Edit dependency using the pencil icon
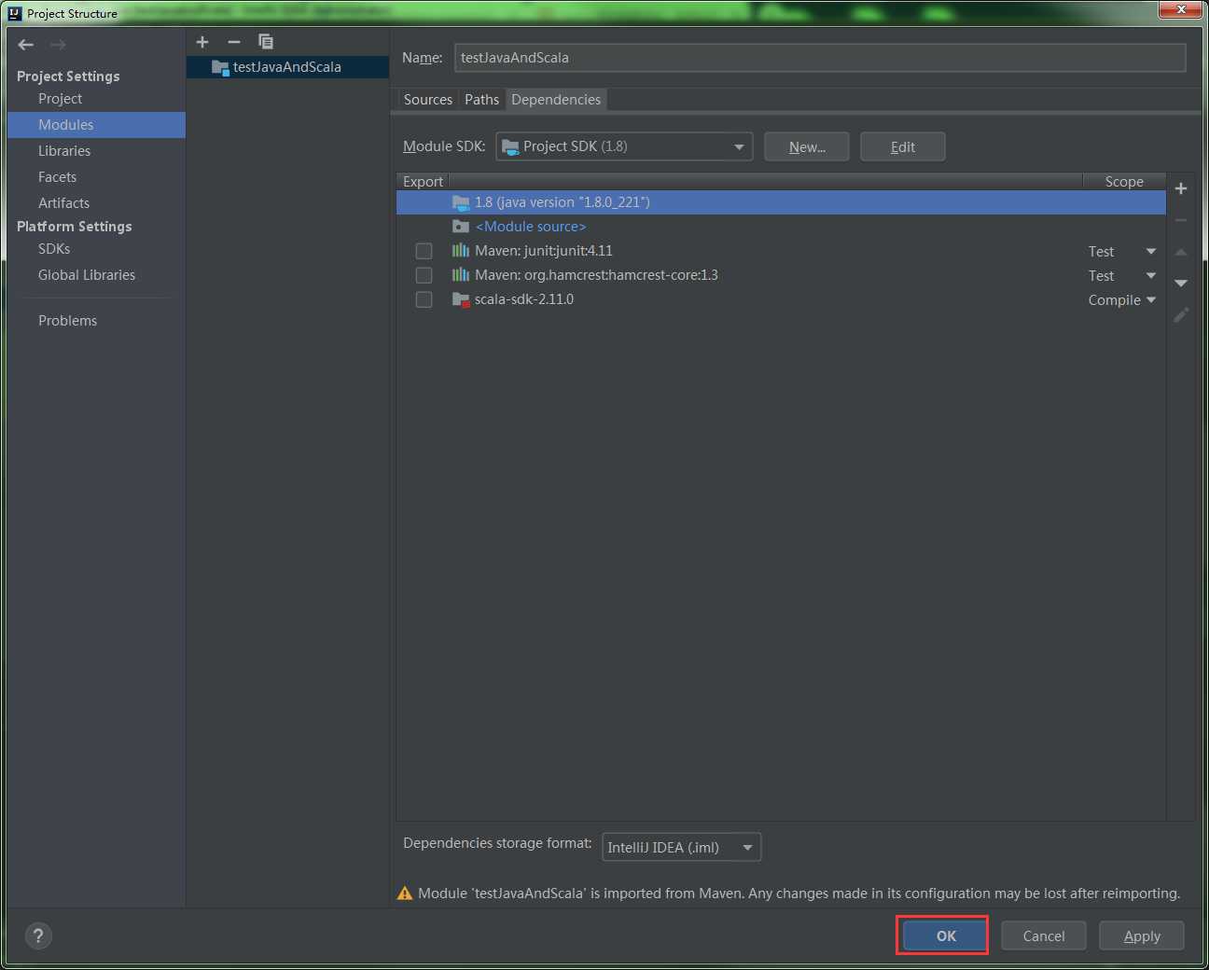1209x970 pixels. tap(1181, 315)
